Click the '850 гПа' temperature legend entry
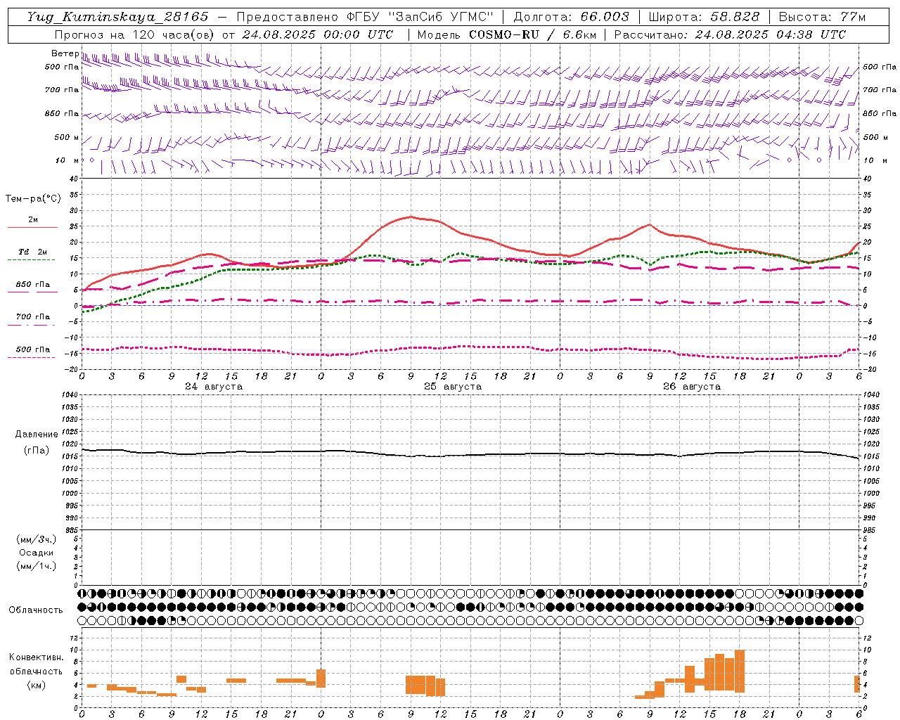The image size is (900, 720). 33,285
